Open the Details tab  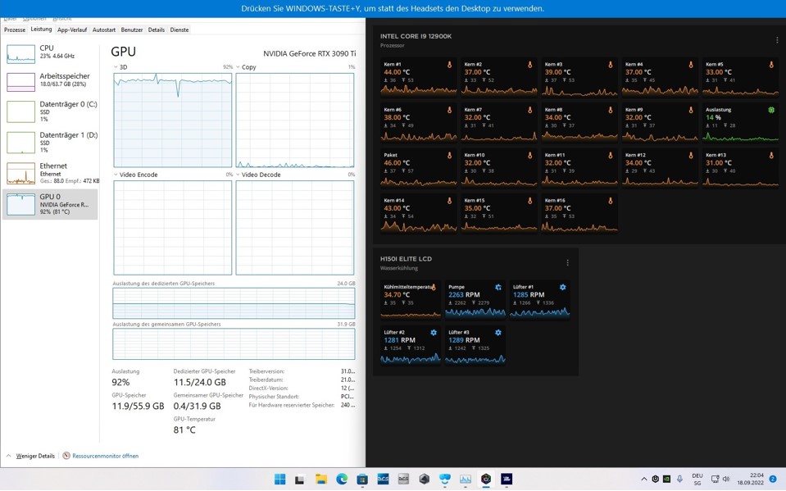click(x=157, y=30)
